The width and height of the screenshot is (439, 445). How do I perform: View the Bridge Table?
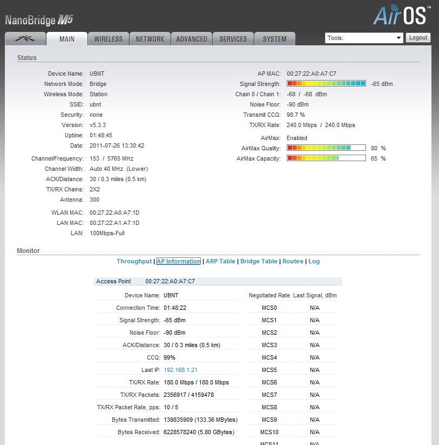(x=259, y=261)
